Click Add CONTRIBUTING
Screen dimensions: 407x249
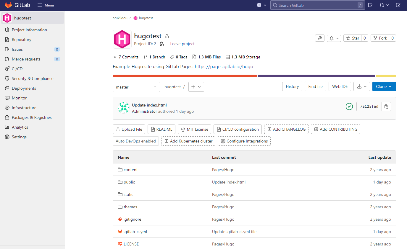point(335,129)
